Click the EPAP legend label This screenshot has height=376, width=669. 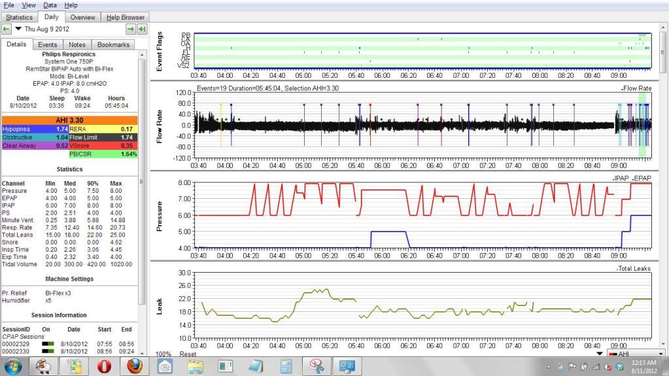tap(642, 179)
